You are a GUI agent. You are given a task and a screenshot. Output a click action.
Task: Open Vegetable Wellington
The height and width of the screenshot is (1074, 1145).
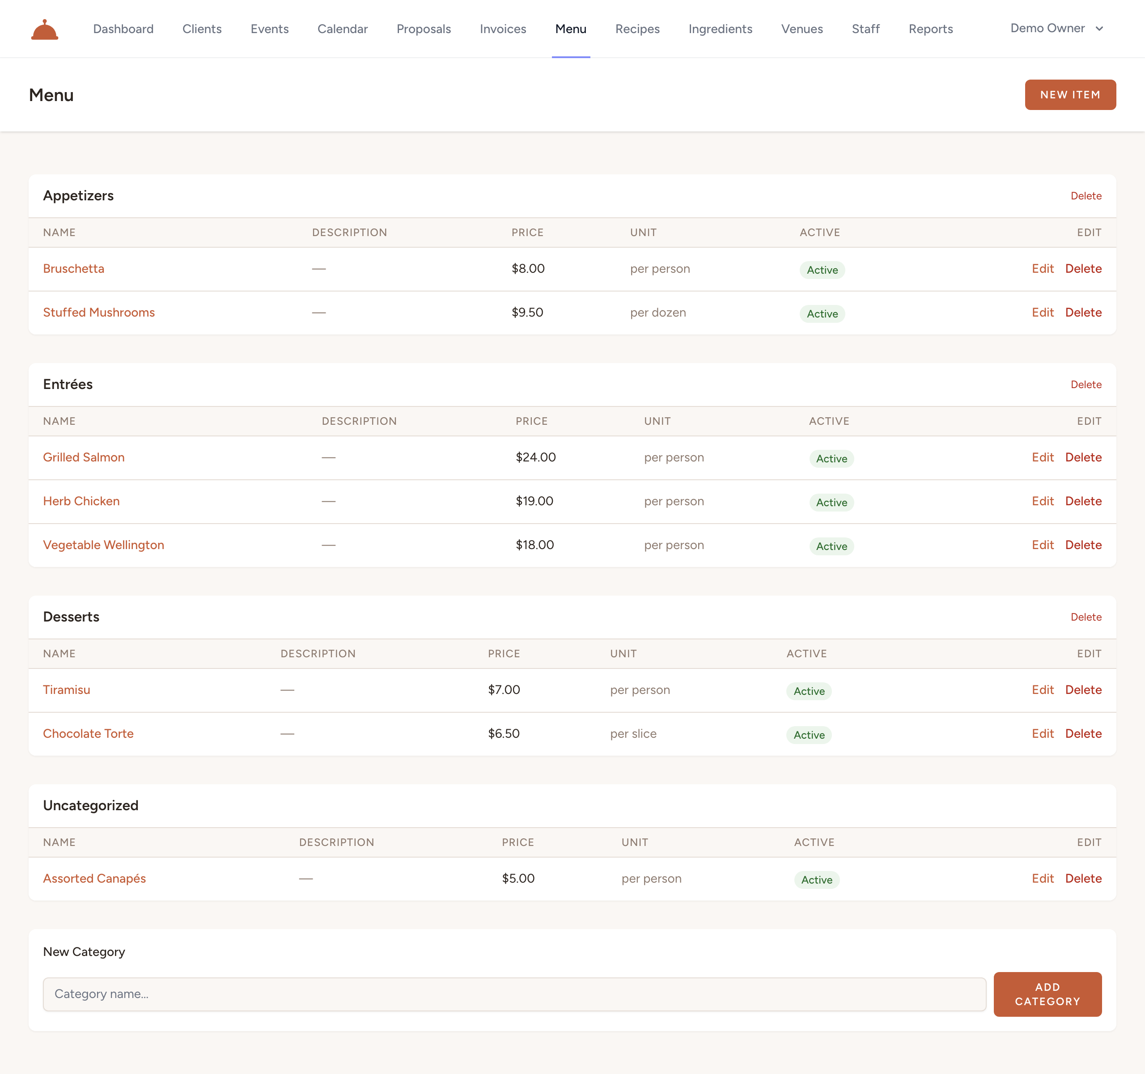point(104,545)
